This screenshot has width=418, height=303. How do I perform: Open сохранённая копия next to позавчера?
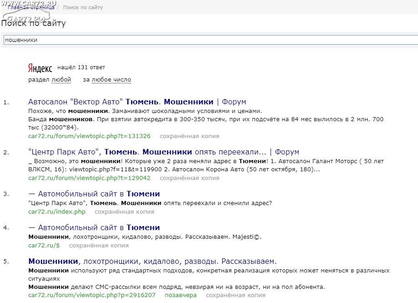point(236,295)
